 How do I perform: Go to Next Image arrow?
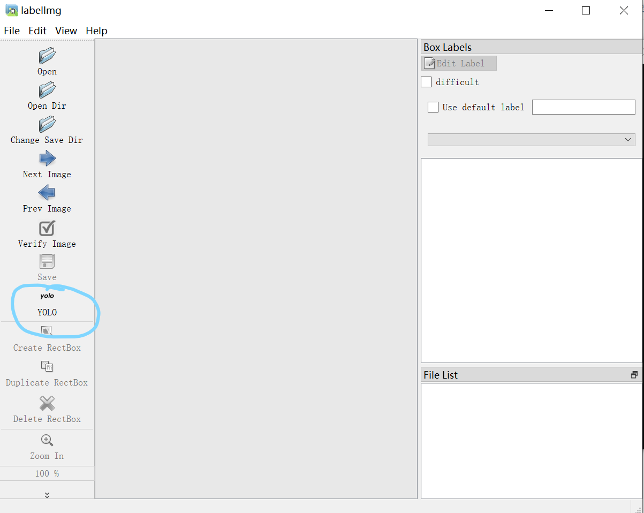pos(47,158)
